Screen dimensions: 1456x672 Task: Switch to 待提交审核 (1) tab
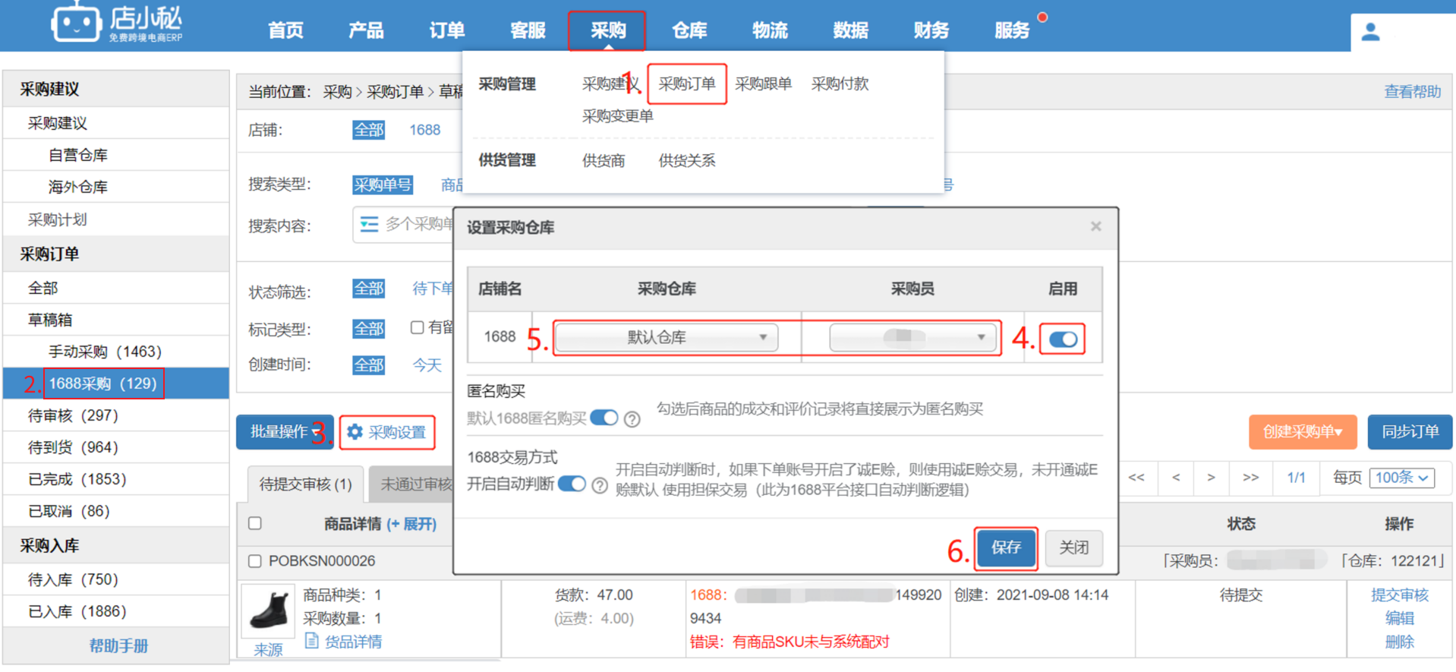[306, 484]
